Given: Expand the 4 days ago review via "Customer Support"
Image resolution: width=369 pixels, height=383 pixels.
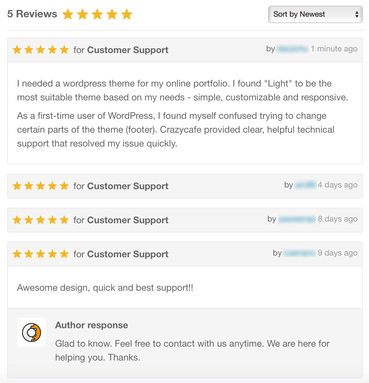Looking at the screenshot, I should [128, 186].
